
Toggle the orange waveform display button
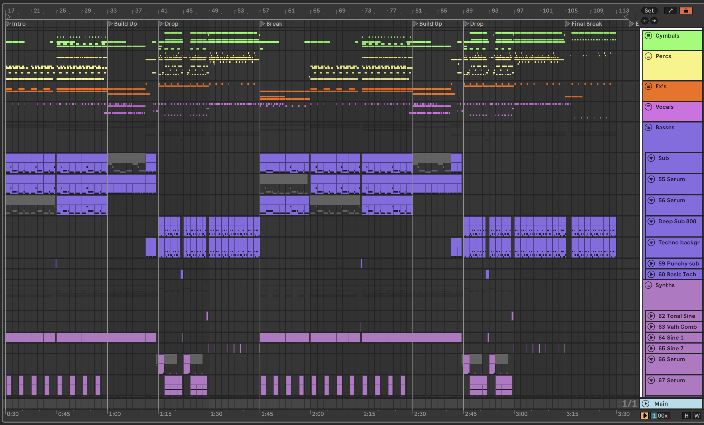[x=644, y=416]
